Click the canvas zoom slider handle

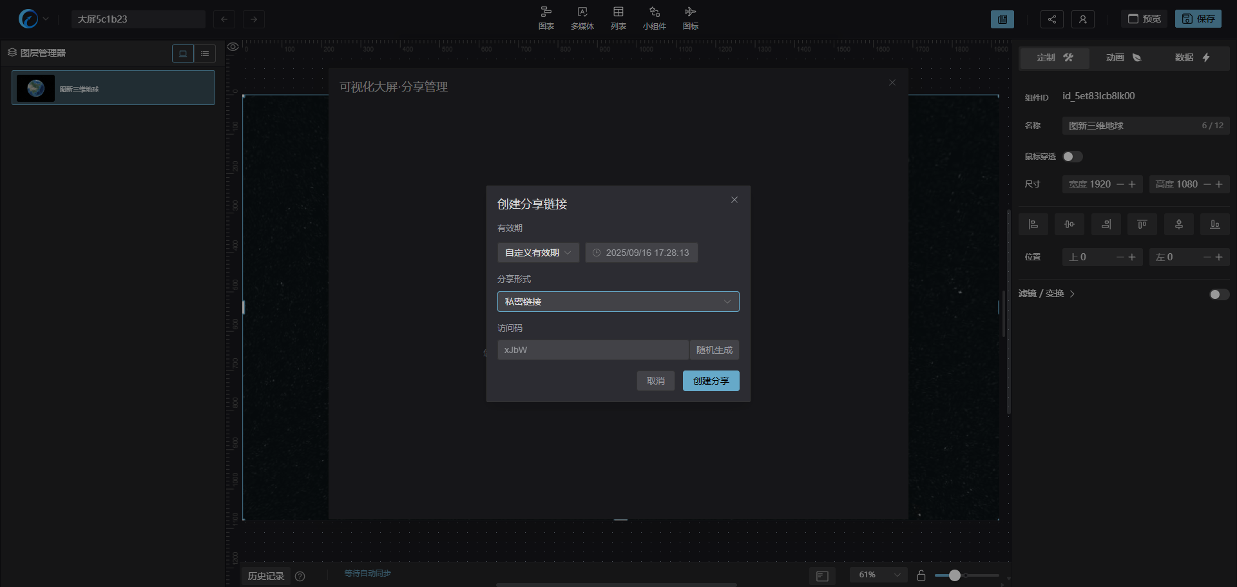954,575
